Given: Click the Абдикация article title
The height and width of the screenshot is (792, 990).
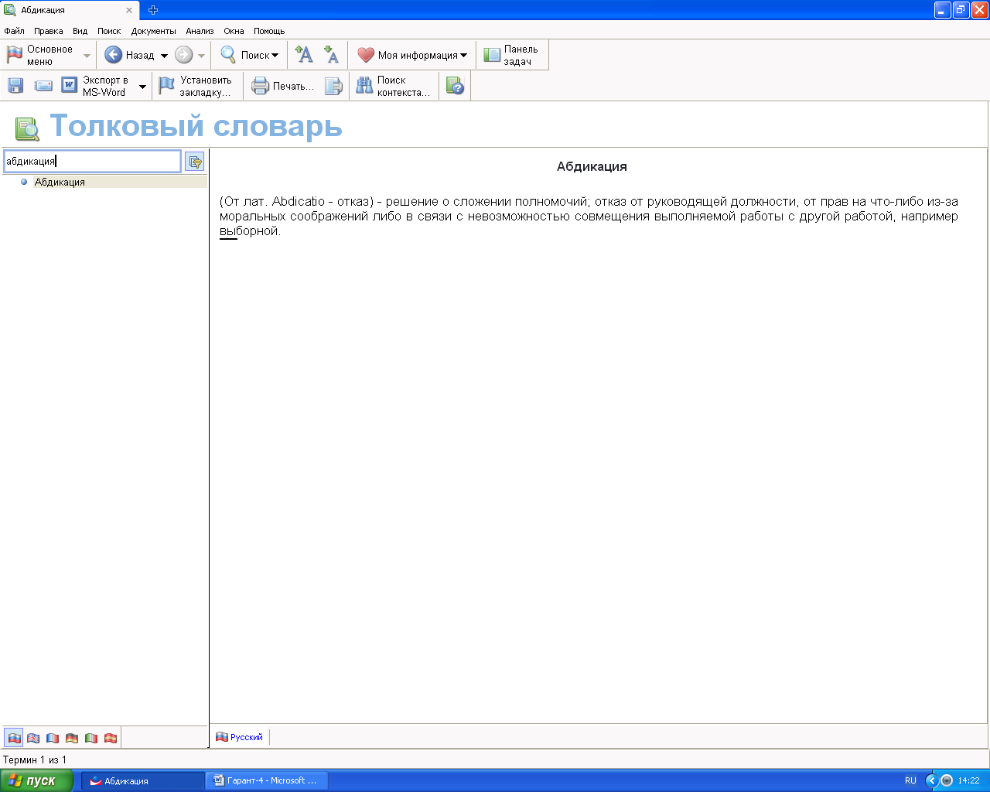Looking at the screenshot, I should [x=592, y=166].
